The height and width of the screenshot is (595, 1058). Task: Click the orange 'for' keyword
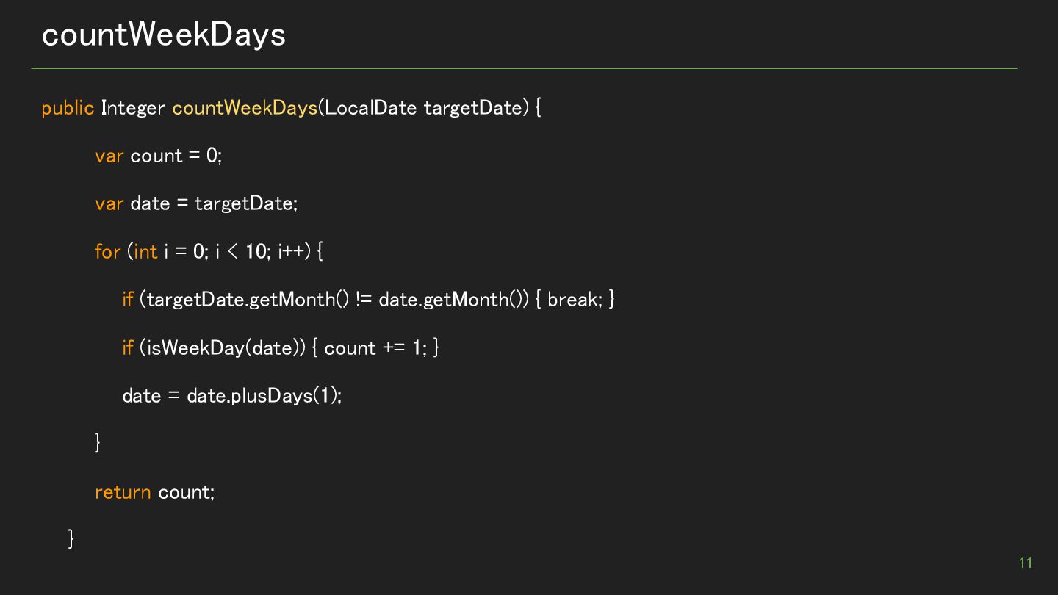(x=107, y=251)
